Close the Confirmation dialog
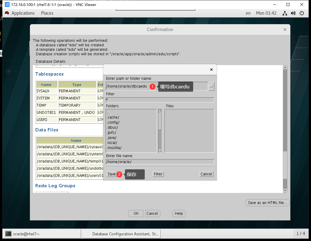This screenshot has width=311, height=241. (x=285, y=30)
